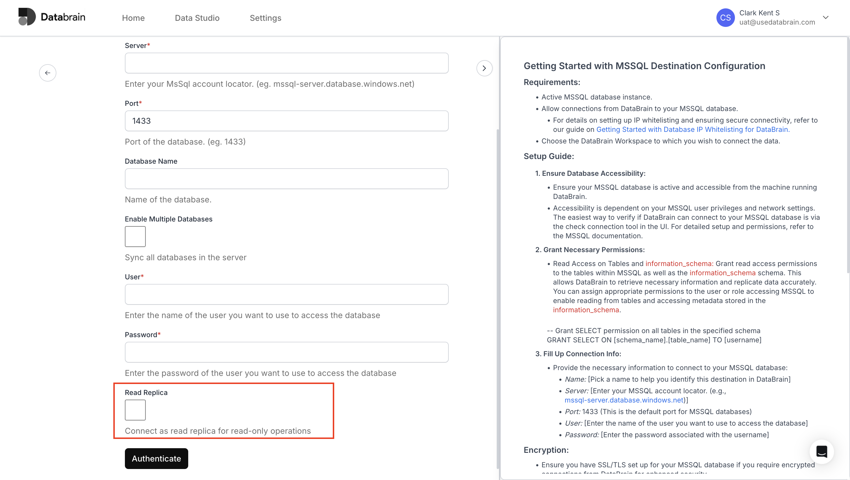Open the Home menu item
Image resolution: width=850 pixels, height=480 pixels.
pos(133,18)
